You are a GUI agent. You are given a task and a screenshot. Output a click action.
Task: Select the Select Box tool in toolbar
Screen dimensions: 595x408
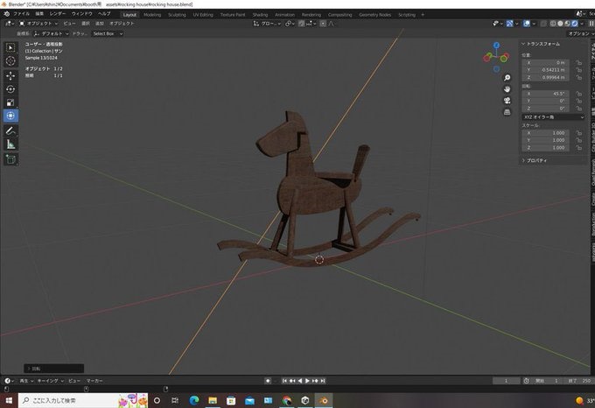[x=10, y=48]
